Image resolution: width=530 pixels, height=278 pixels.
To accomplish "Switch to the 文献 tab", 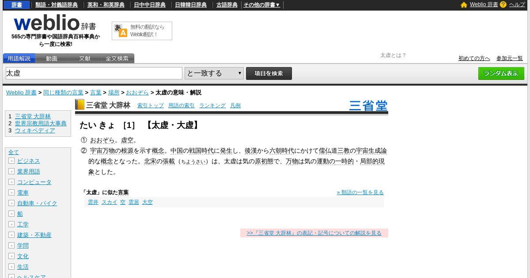I will pyautogui.click(x=85, y=58).
